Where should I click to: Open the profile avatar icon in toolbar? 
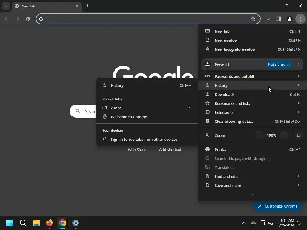[x=290, y=19]
